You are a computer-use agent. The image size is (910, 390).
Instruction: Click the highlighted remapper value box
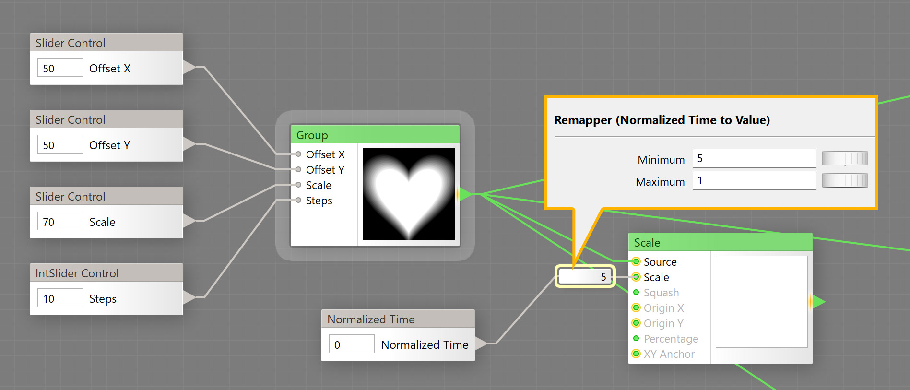[x=585, y=276]
